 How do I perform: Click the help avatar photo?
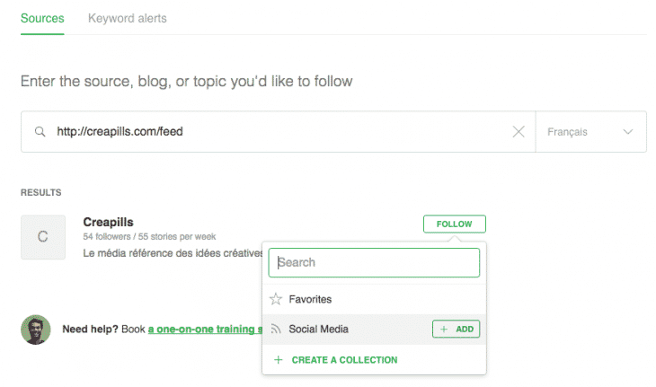coord(35,330)
